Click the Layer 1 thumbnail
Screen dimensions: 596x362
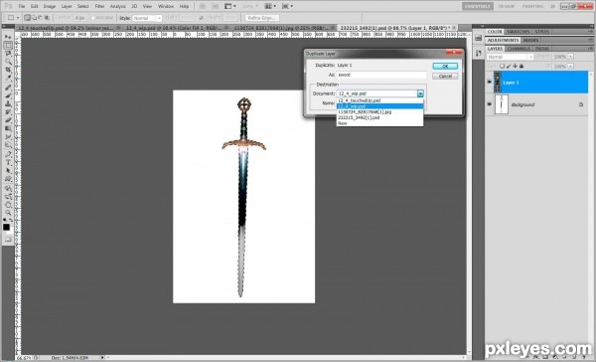498,82
